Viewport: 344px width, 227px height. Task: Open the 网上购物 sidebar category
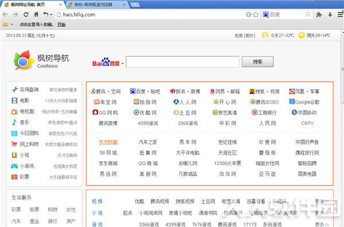click(x=29, y=144)
